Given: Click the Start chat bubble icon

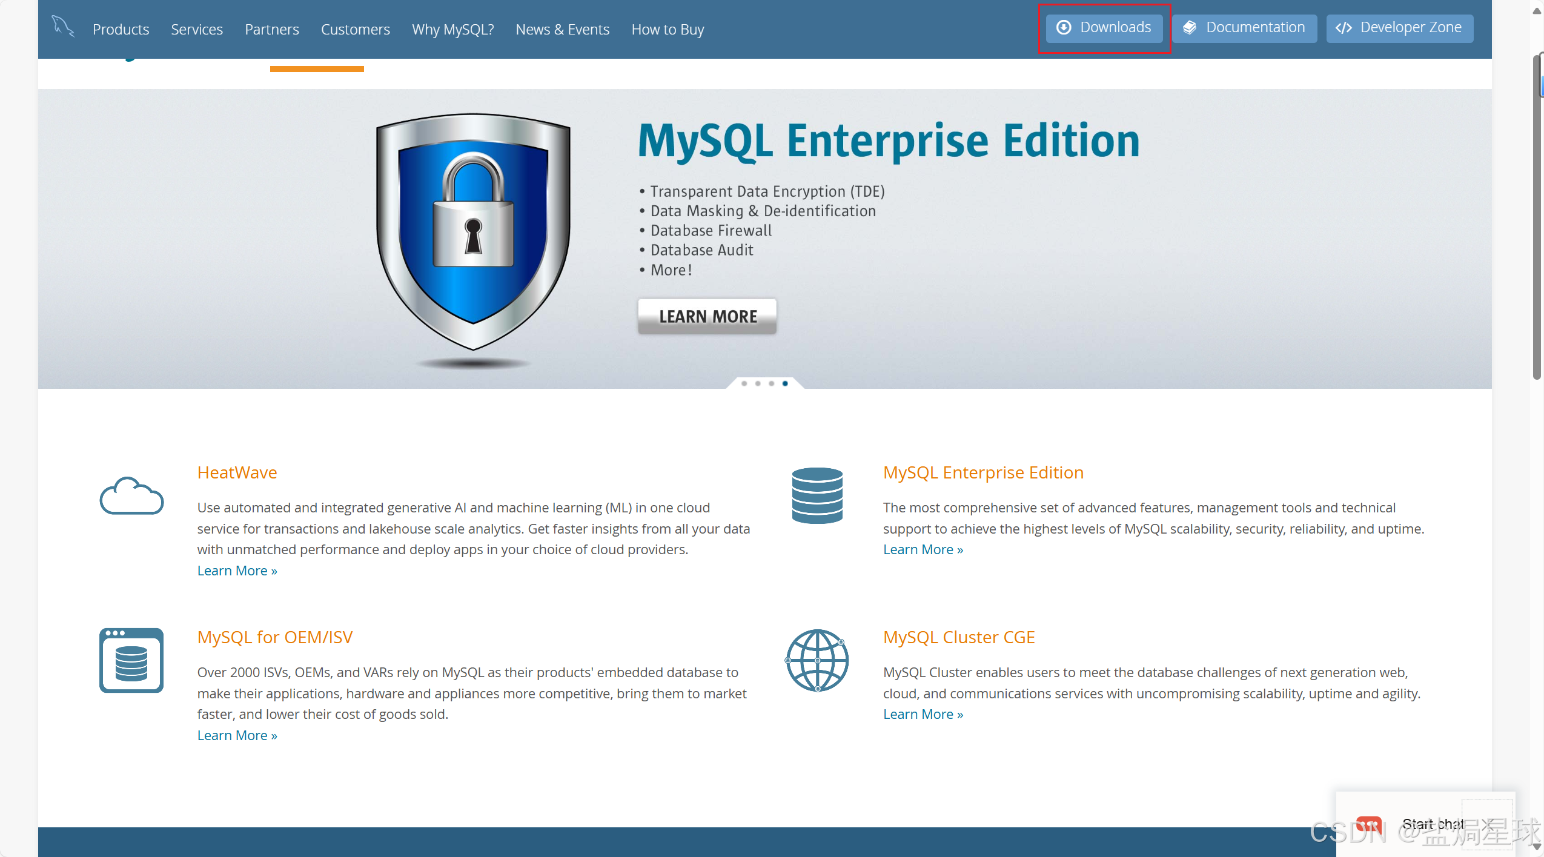Looking at the screenshot, I should click(1368, 825).
